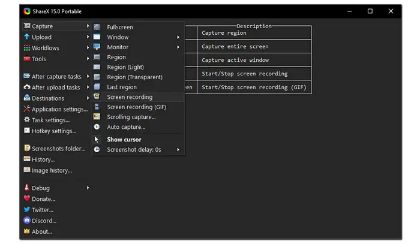The width and height of the screenshot is (420, 244).
Task: Click the About crown icon
Action: 26,231
